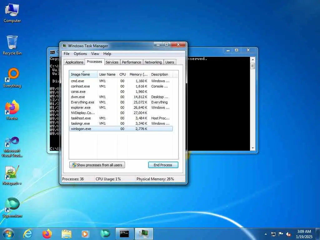This screenshot has width=320, height=240.
Task: Sort by the Description column header
Action: 161,74
